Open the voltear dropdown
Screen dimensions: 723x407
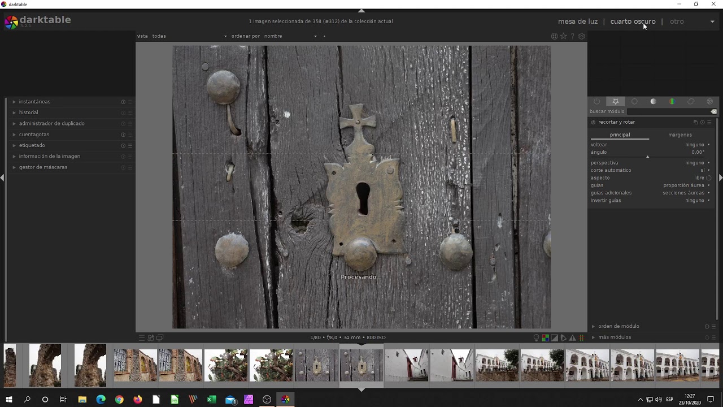651,145
